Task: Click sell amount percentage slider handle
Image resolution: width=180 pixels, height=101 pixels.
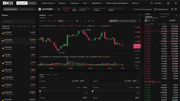Action: 93,91
